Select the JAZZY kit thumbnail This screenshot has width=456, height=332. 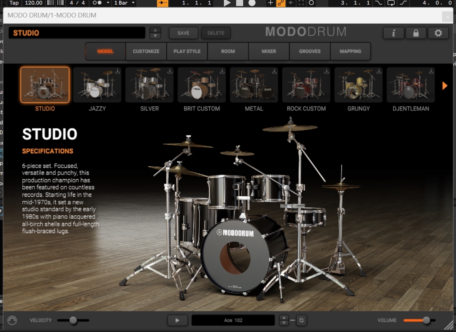point(97,85)
